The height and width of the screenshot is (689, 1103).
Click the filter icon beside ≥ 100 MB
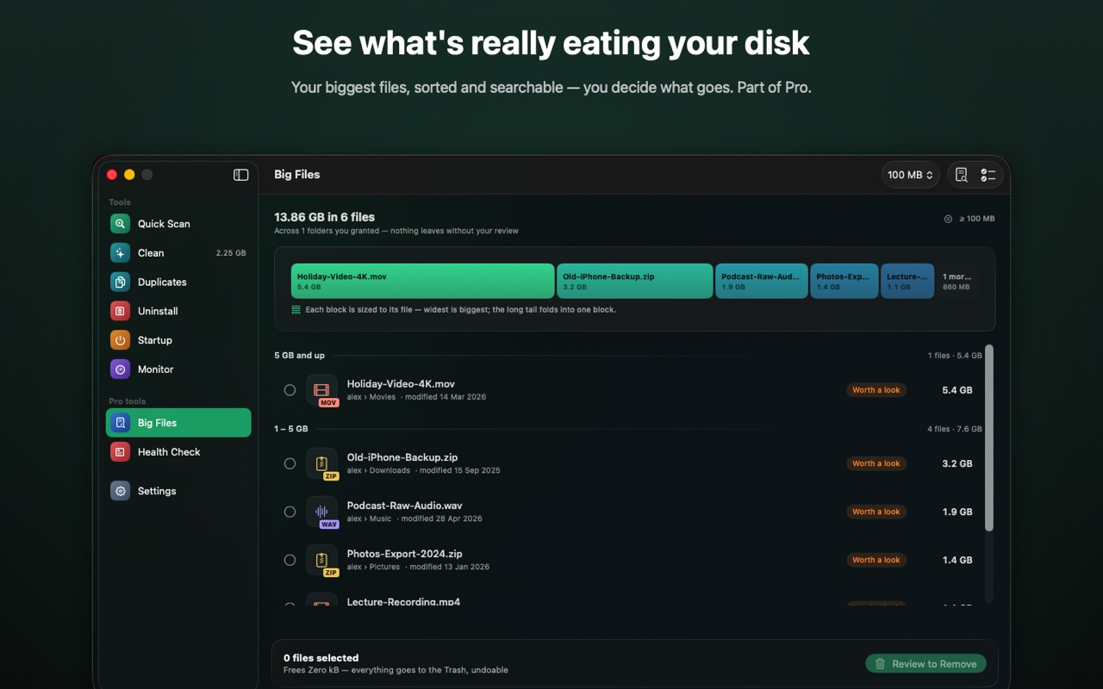948,219
